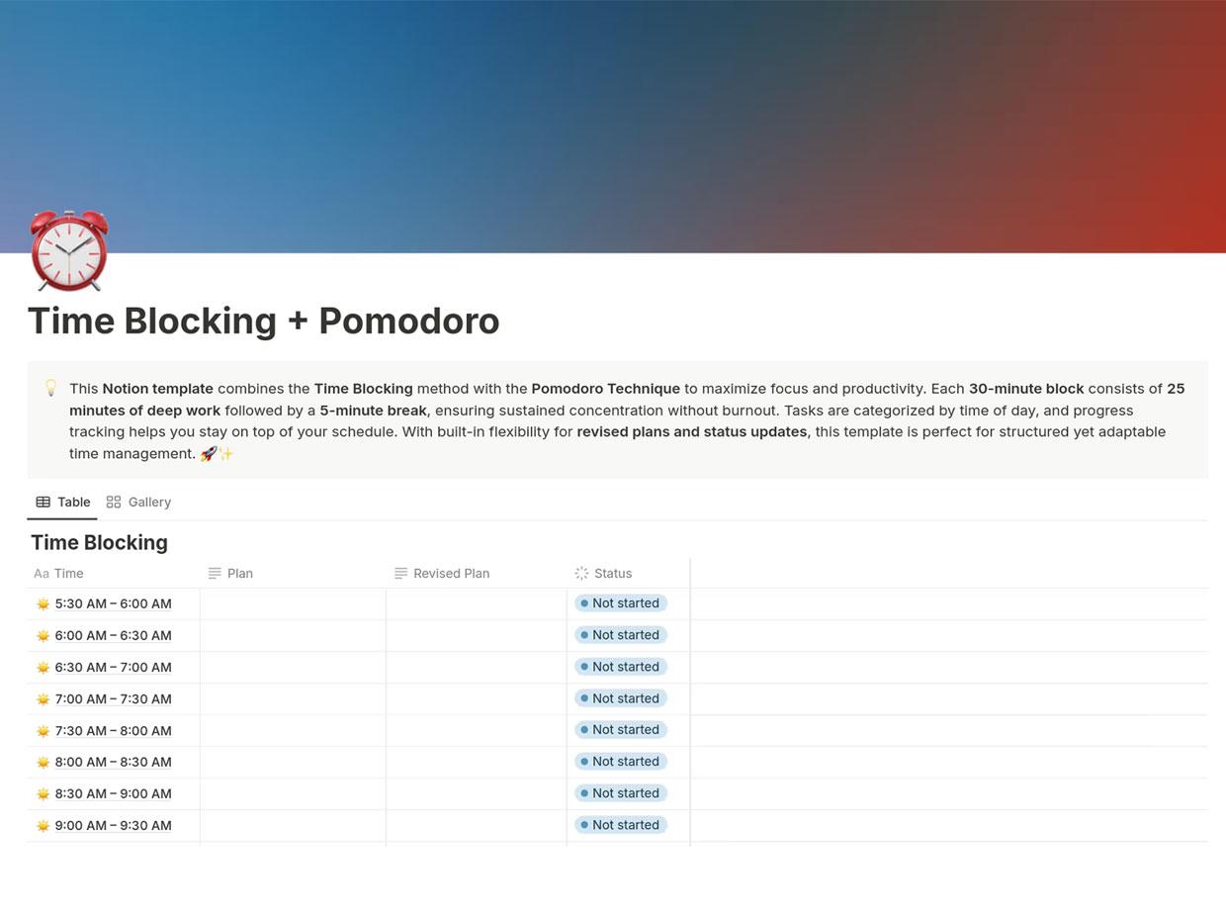Click the sun icon for 7:00 AM – 7:30 AM
The image size is (1226, 920).
(x=43, y=698)
